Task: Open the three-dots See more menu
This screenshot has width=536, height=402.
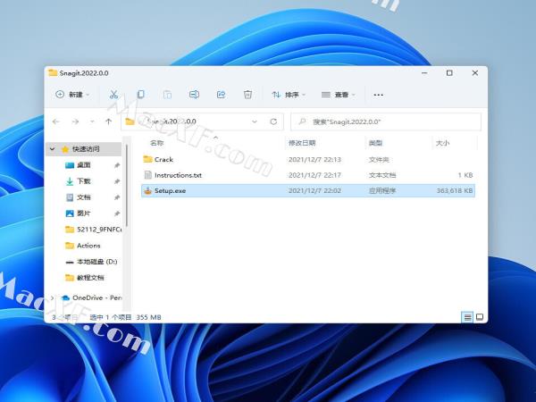Action: (x=378, y=95)
